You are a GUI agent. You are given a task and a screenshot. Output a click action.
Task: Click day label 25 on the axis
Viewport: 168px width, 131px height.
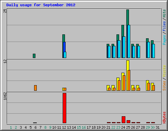tap(128, 127)
